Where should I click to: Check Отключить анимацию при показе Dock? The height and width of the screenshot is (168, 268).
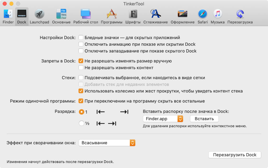pos(81,44)
